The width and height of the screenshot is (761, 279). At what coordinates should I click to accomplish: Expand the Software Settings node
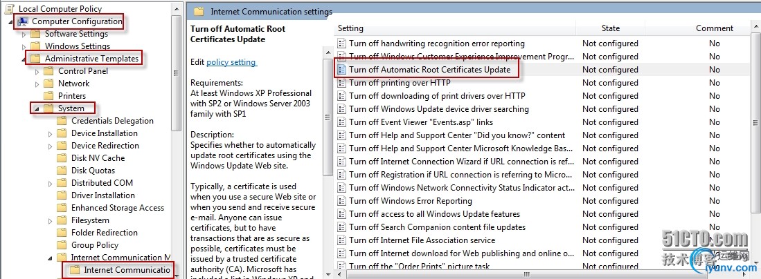24,34
